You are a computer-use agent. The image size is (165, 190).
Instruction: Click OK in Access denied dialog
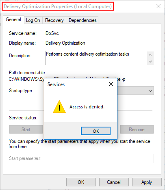pyautogui.click(x=96, y=131)
